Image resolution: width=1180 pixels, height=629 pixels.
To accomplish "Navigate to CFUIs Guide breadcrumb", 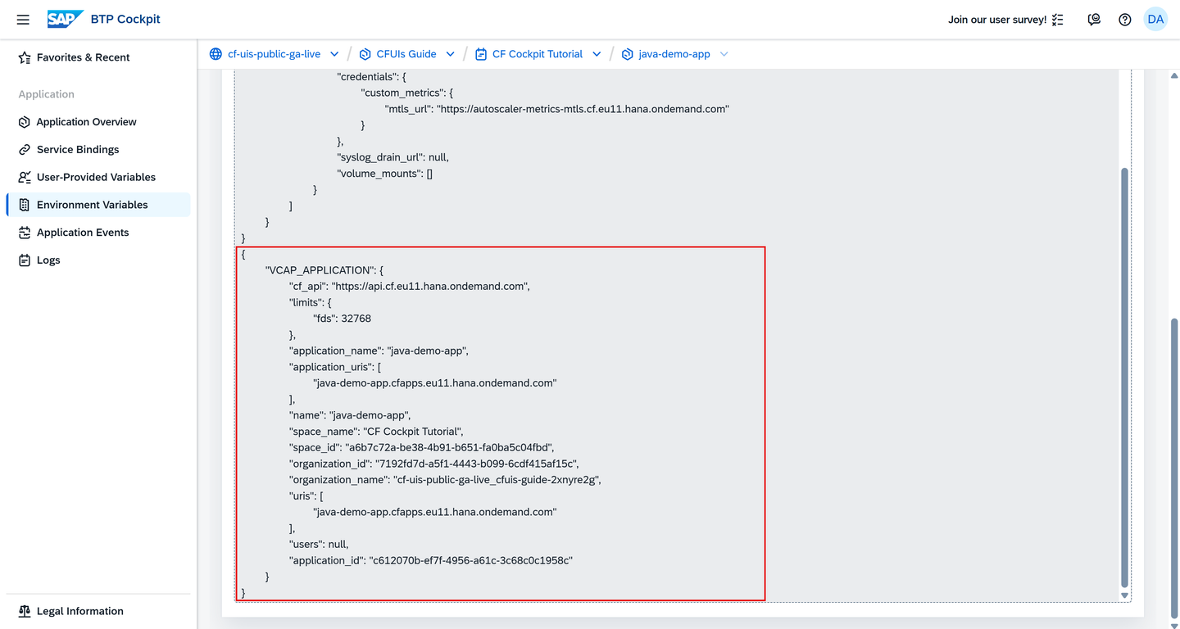I will pos(406,54).
